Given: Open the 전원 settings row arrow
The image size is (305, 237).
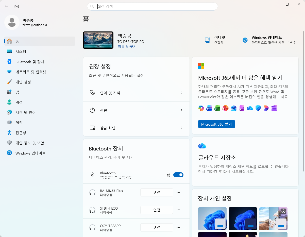Looking at the screenshot, I should point(181,110).
